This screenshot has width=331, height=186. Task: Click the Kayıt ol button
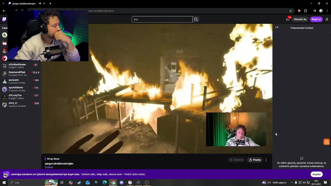coord(316,19)
